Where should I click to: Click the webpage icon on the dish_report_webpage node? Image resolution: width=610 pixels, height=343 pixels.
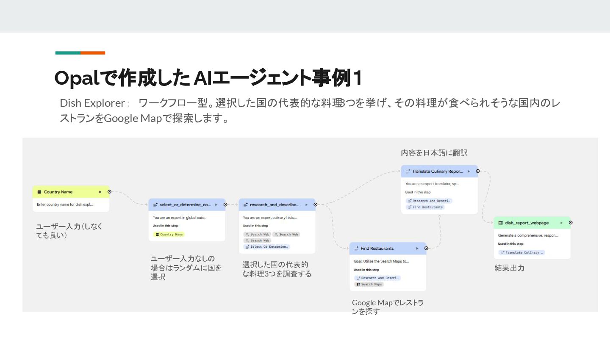[500, 223]
